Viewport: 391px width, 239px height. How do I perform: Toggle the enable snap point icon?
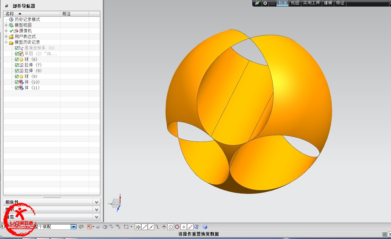138,227
